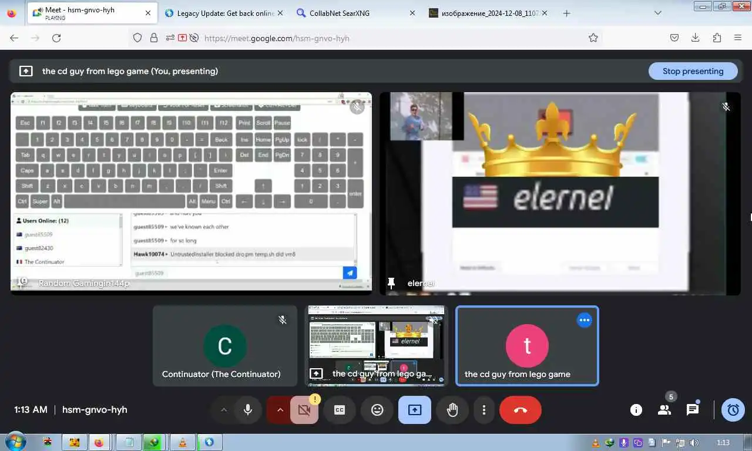This screenshot has width=752, height=451.
Task: Select The Continuator in Users Online list
Action: coord(44,262)
